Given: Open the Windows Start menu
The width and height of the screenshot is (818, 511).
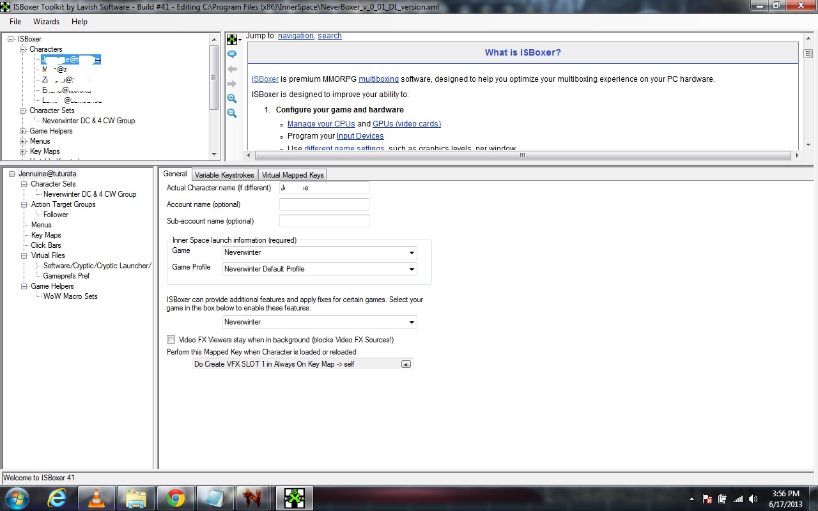Looking at the screenshot, I should 16,498.
